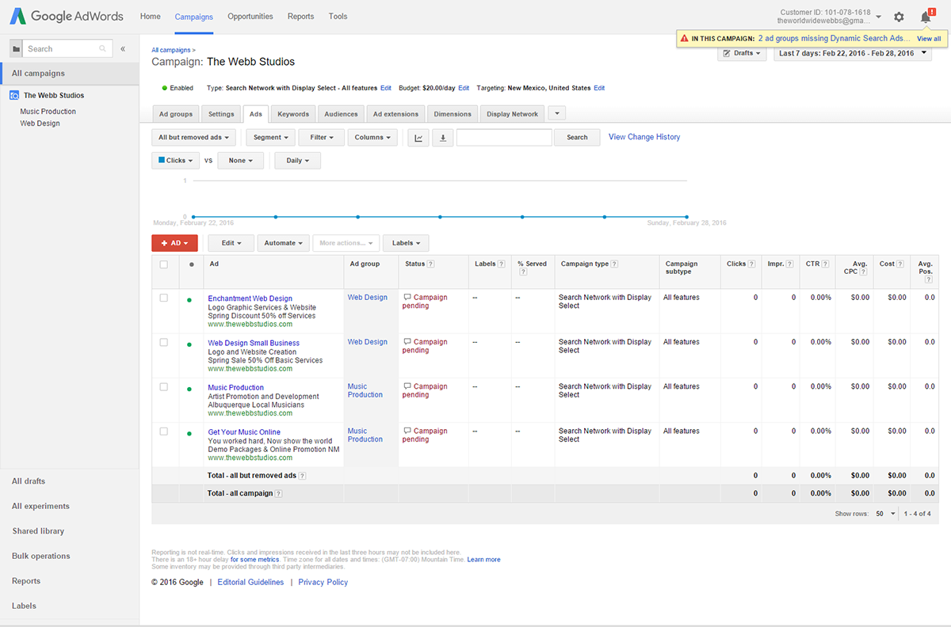Click the download report icon button
This screenshot has height=627, width=951.
(442, 138)
